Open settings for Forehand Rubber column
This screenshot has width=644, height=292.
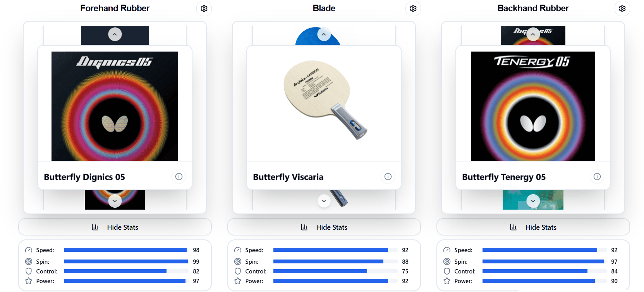(x=204, y=8)
